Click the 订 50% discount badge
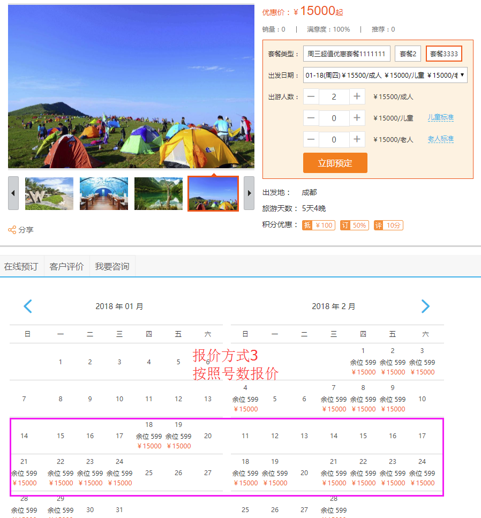 pyautogui.click(x=354, y=226)
